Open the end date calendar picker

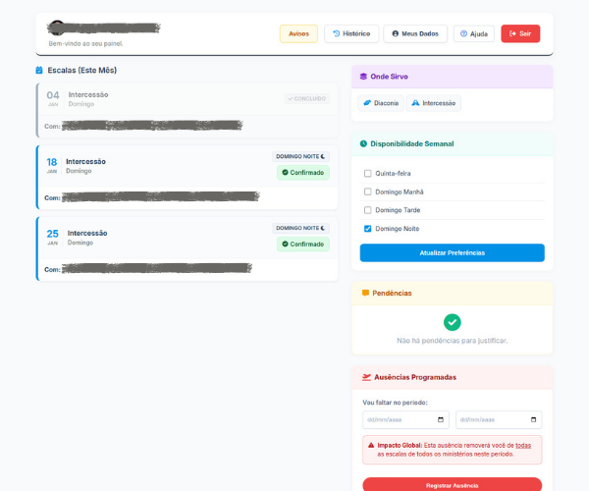533,419
